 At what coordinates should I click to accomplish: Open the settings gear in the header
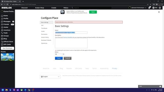(x=160, y=8)
